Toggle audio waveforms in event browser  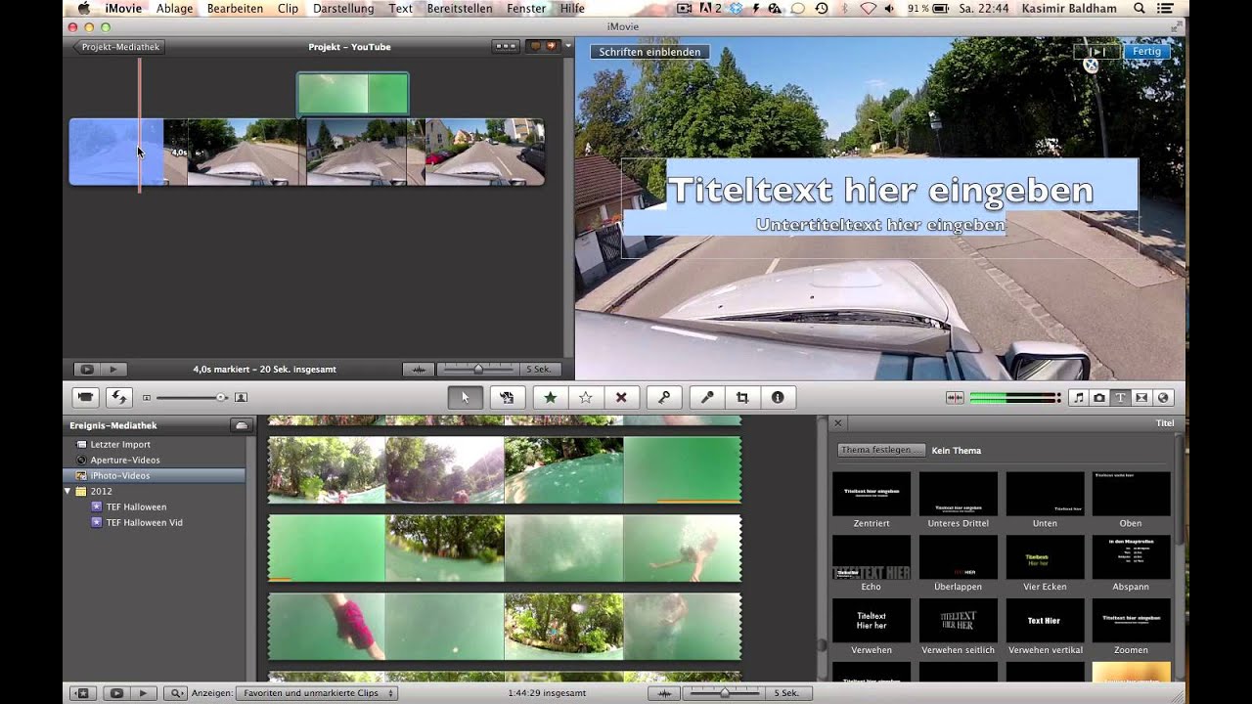[664, 693]
